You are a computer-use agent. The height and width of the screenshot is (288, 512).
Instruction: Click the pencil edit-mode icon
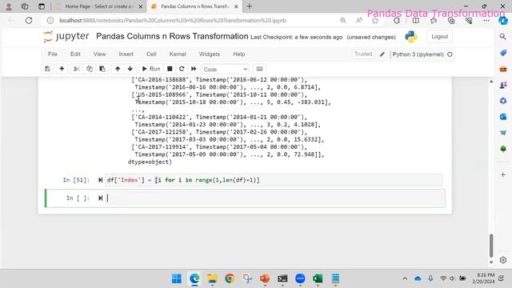(382, 54)
